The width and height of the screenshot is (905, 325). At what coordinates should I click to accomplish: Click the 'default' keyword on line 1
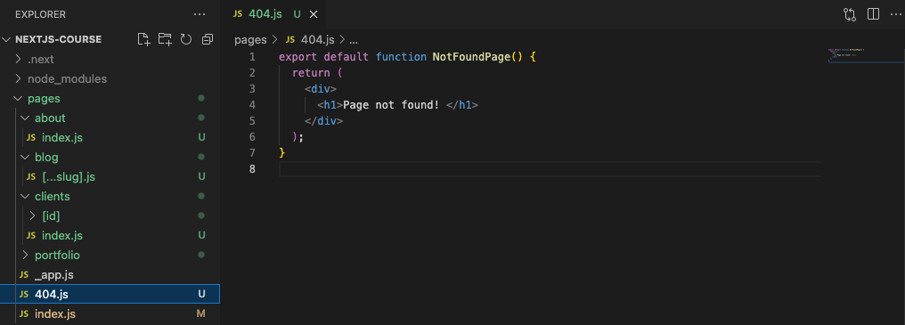pos(347,57)
